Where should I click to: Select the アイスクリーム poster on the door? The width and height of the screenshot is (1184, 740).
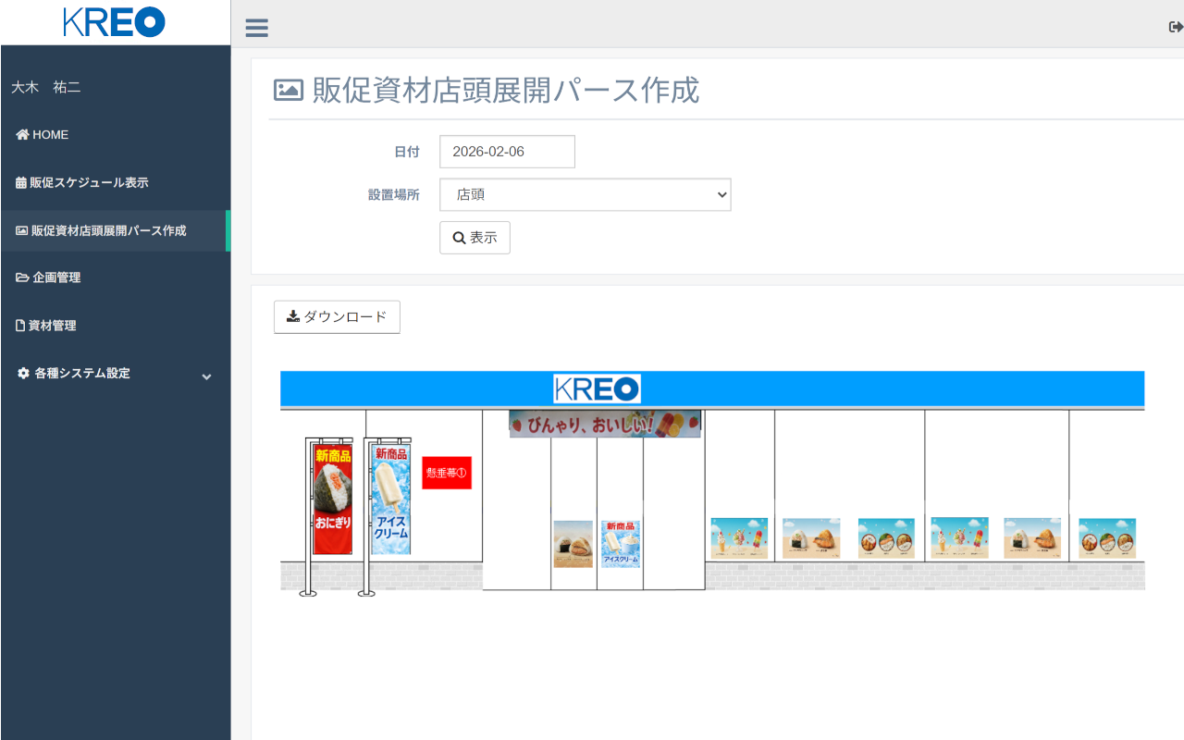620,544
